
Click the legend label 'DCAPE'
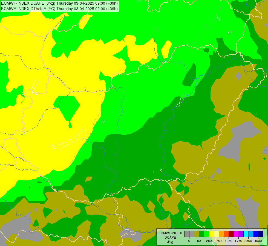pos(170,238)
